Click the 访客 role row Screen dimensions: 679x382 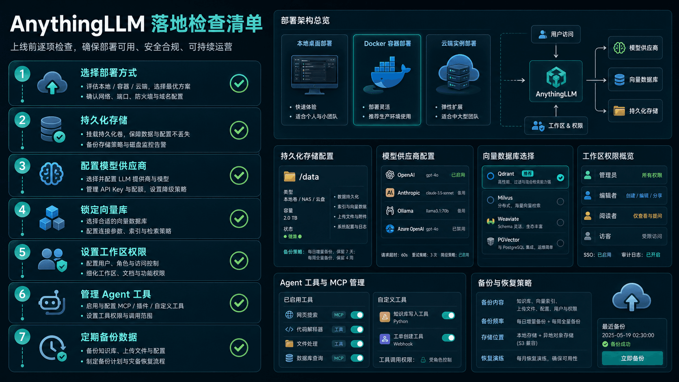pyautogui.click(x=624, y=236)
